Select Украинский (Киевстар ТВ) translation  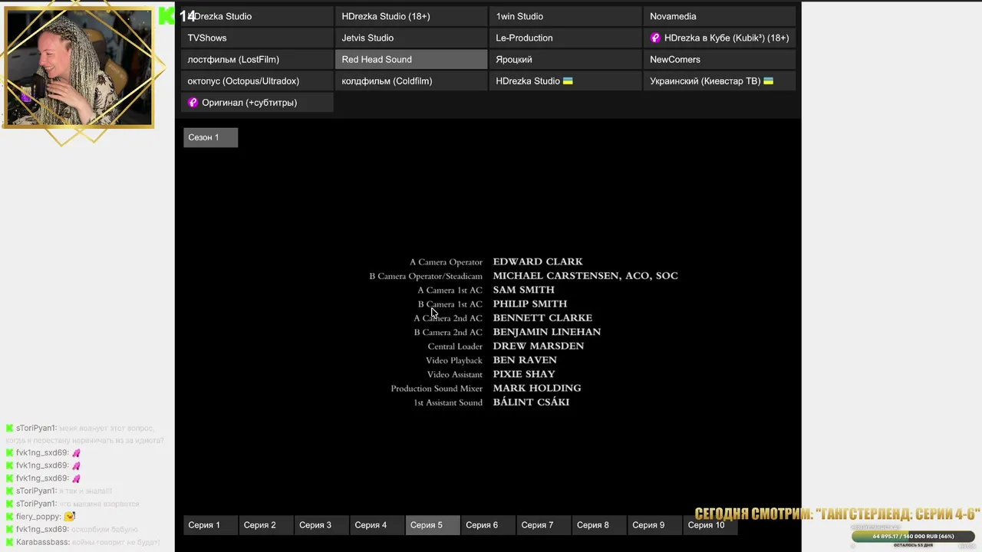click(720, 80)
